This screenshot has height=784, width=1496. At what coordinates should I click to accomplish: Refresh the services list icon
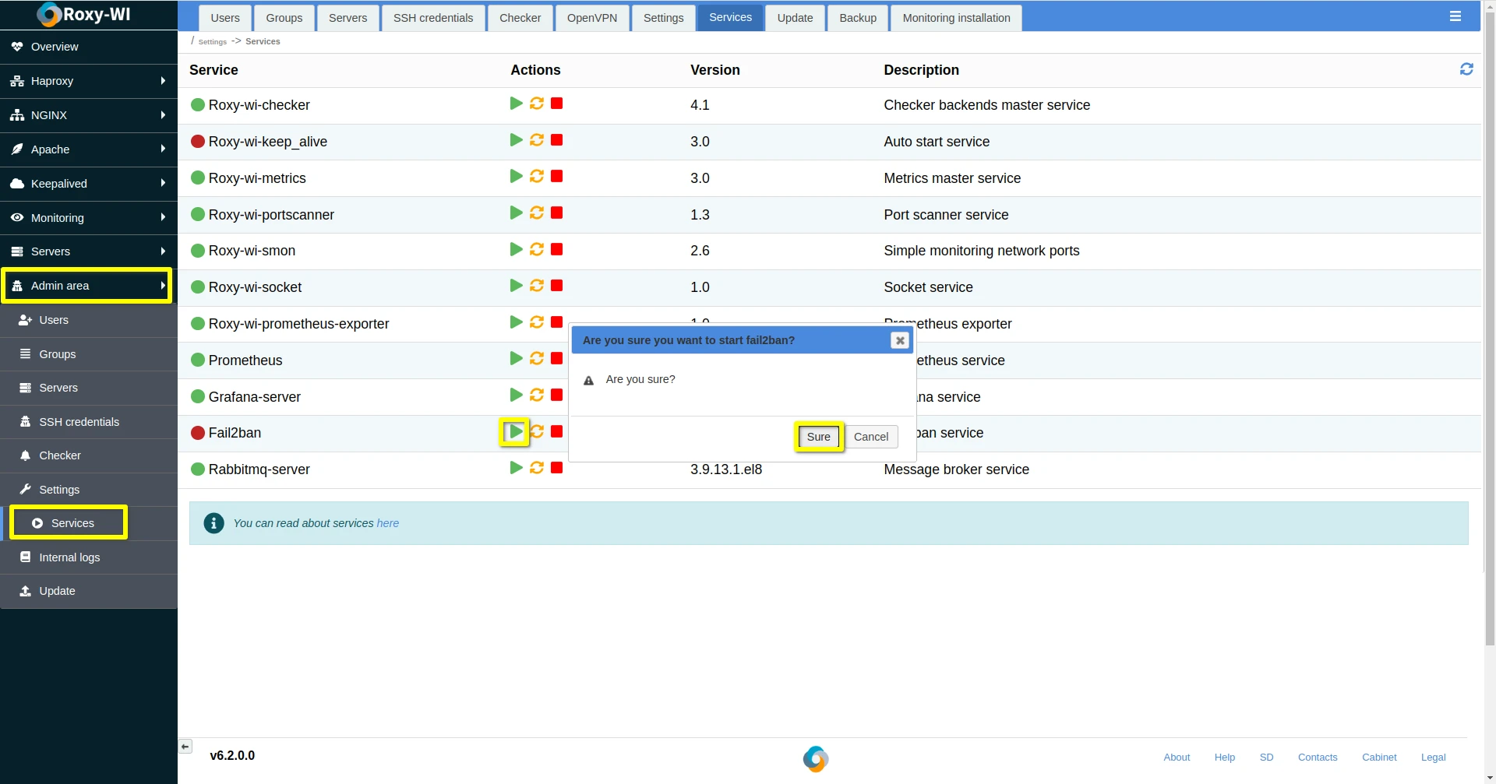[1466, 69]
